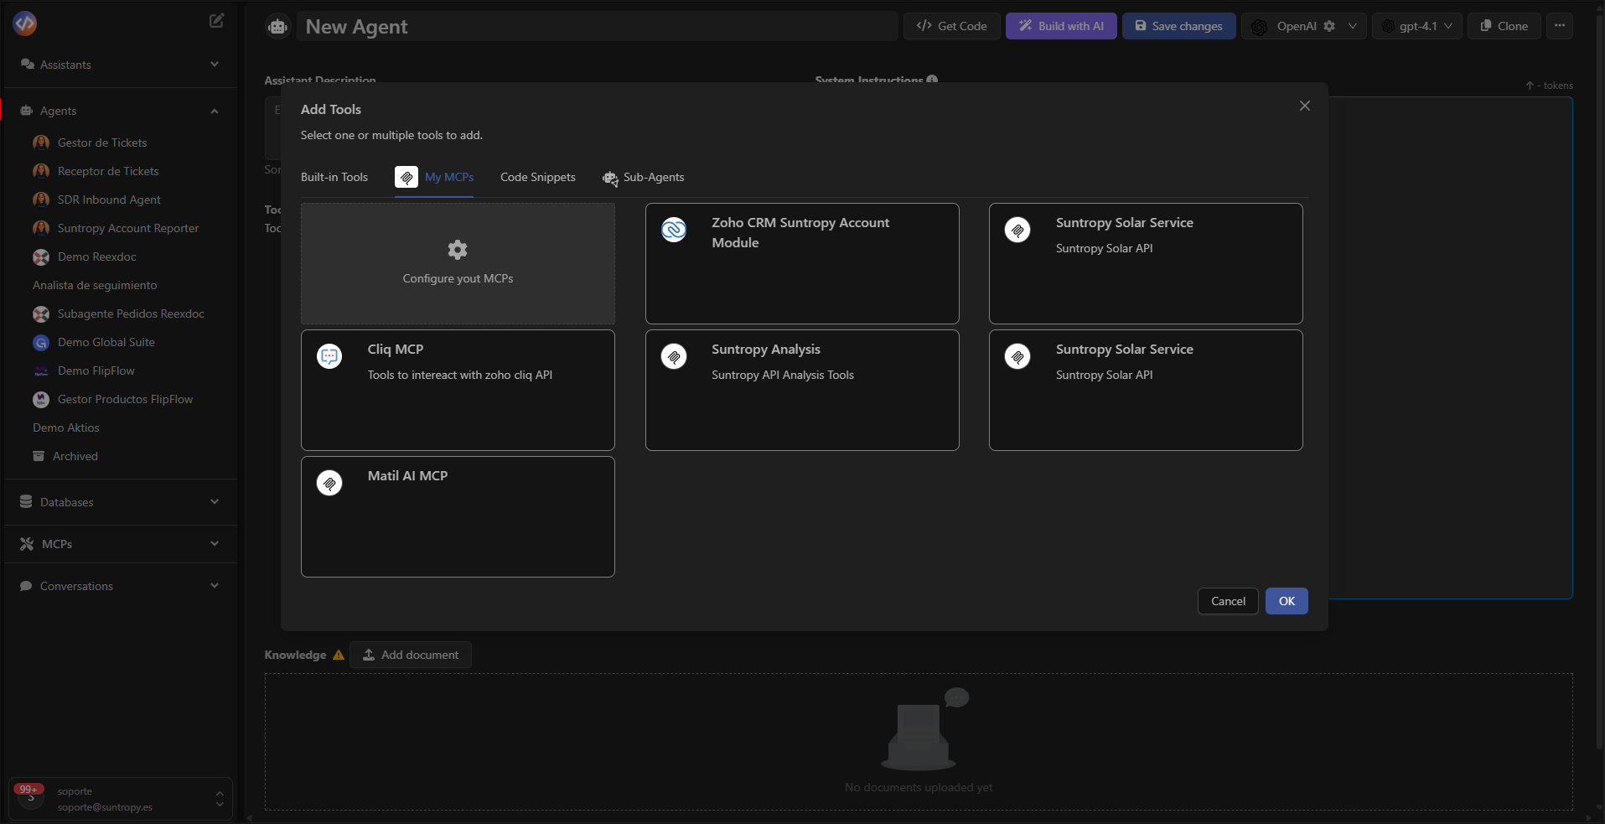Viewport: 1605px width, 824px height.
Task: Click the Archived agents icon
Action: pyautogui.click(x=40, y=455)
